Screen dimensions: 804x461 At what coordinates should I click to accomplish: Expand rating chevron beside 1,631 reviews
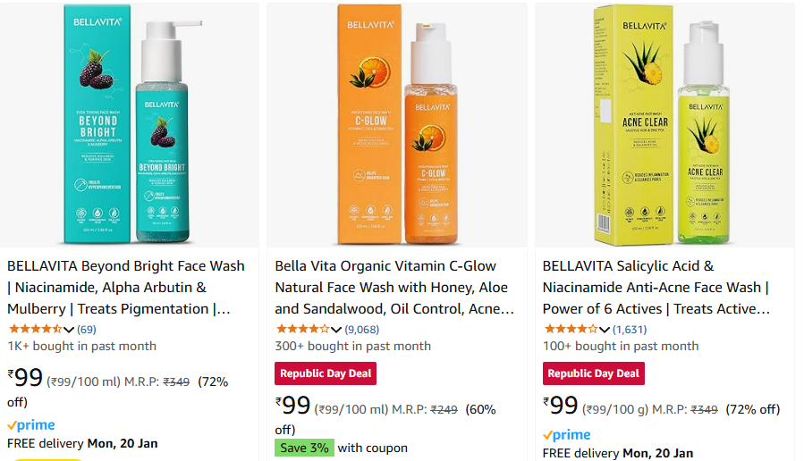click(x=605, y=330)
